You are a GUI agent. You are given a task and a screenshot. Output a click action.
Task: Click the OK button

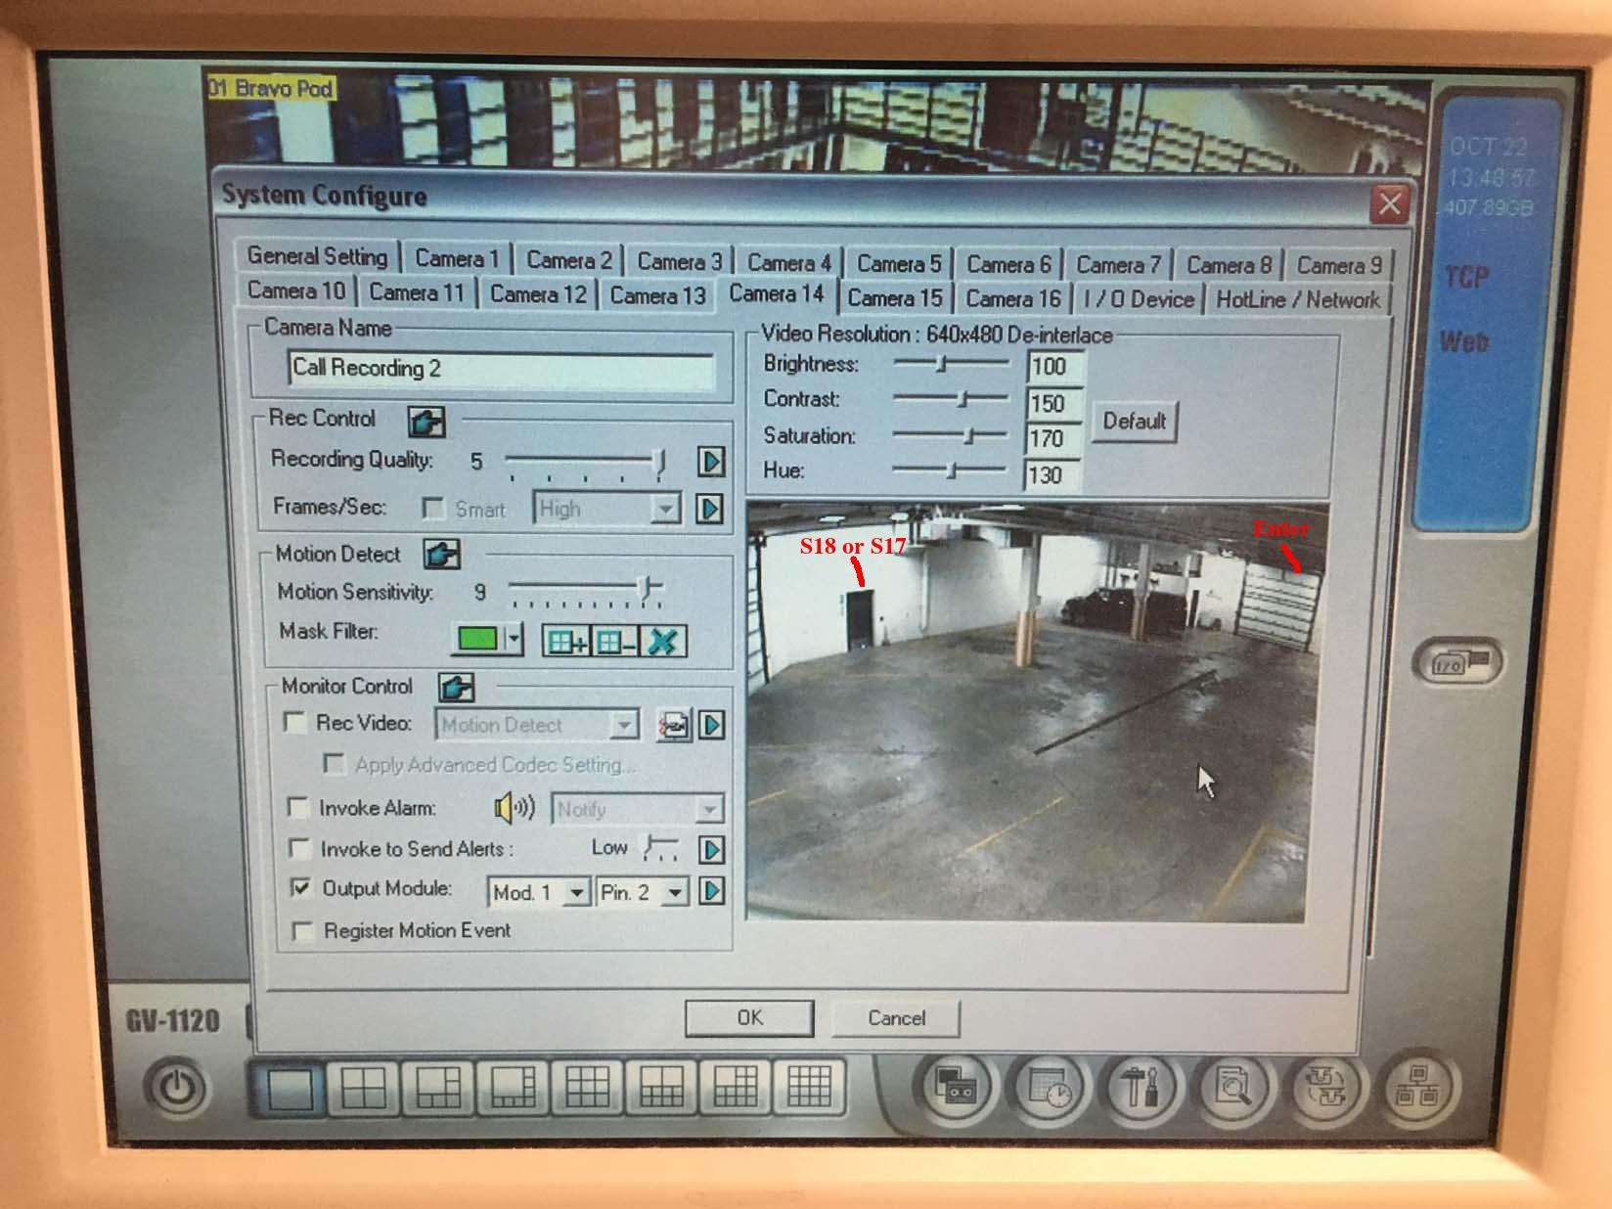(x=749, y=1017)
